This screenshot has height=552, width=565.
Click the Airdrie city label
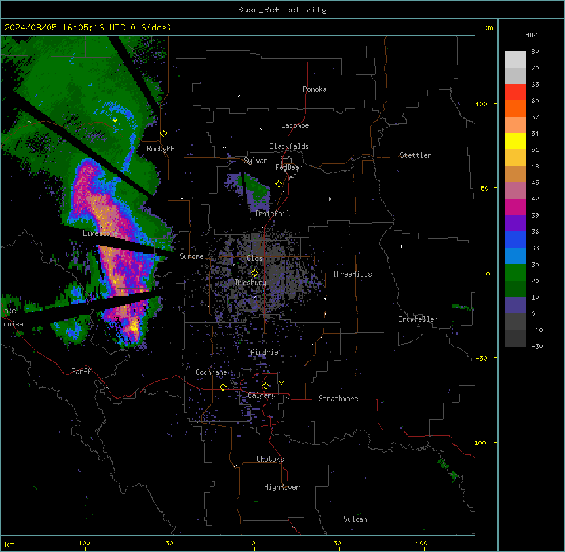tap(264, 352)
